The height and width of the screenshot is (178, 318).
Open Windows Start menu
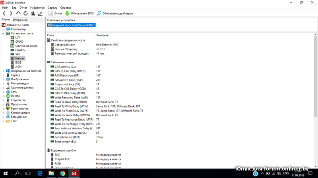point(6,173)
